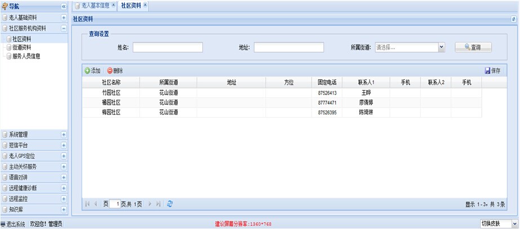The image size is (520, 229).
Task: Select 街道资料 in the navigation tree
Action: [x=21, y=48]
